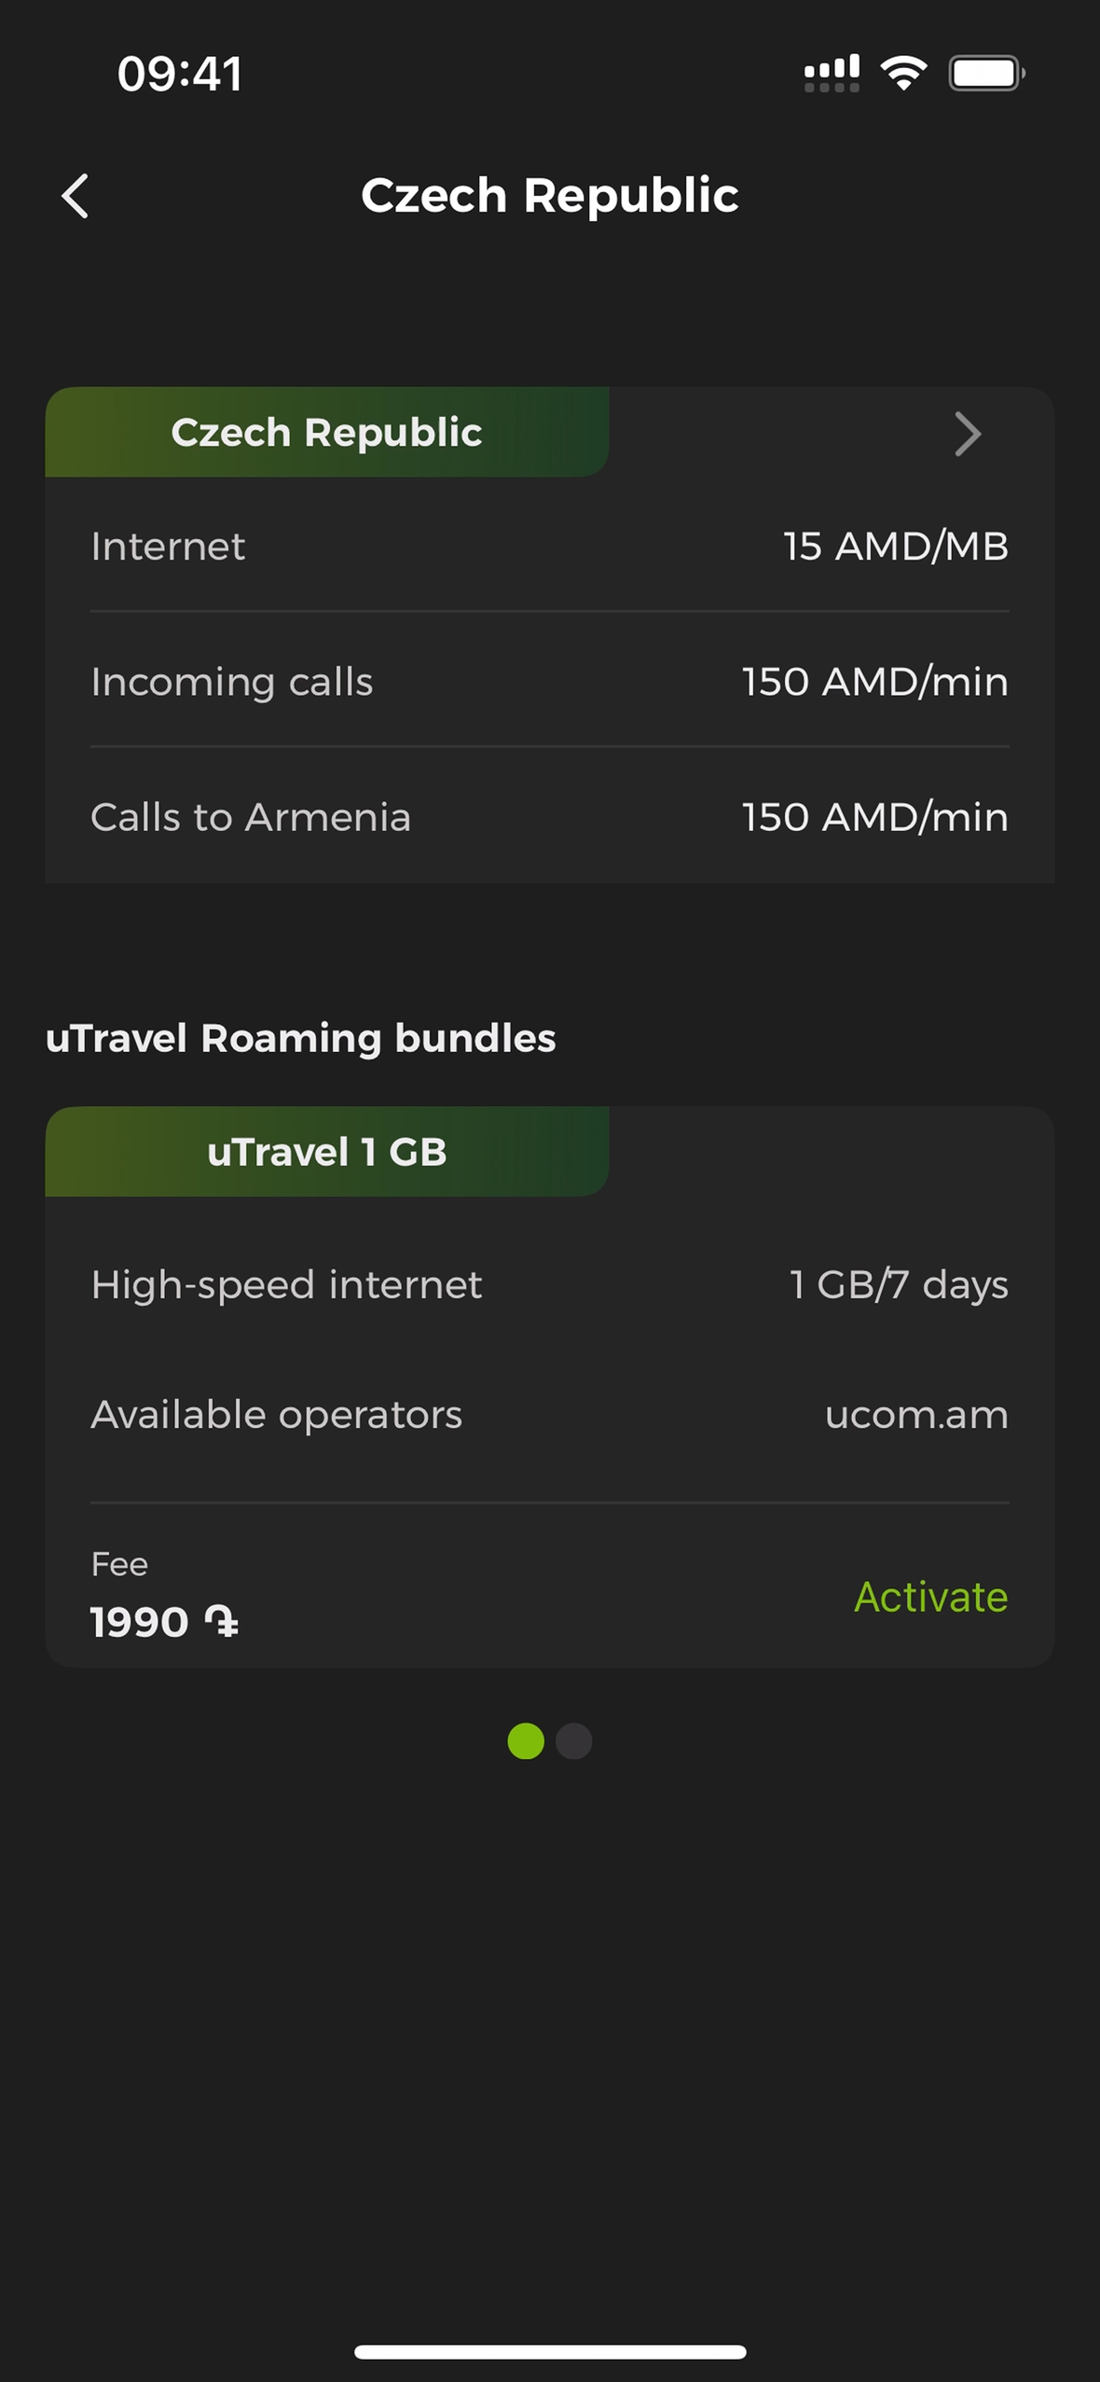Open the Czech Republic green header
Image resolution: width=1100 pixels, height=2382 pixels.
326,433
